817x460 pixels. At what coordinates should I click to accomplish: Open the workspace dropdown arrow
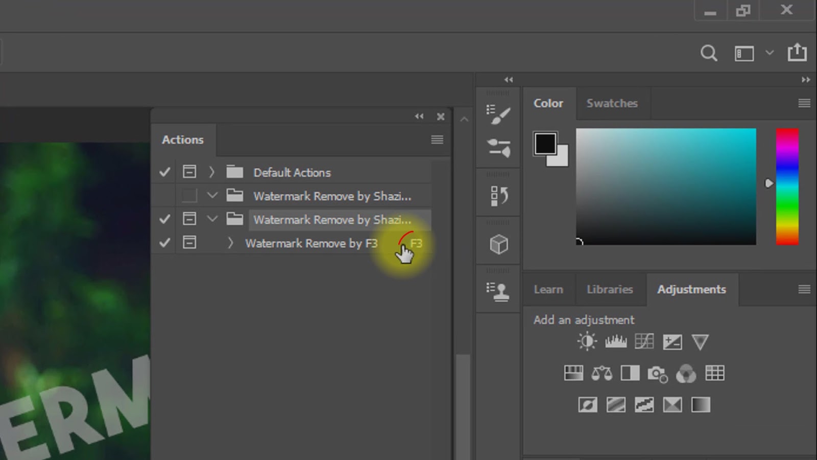770,53
